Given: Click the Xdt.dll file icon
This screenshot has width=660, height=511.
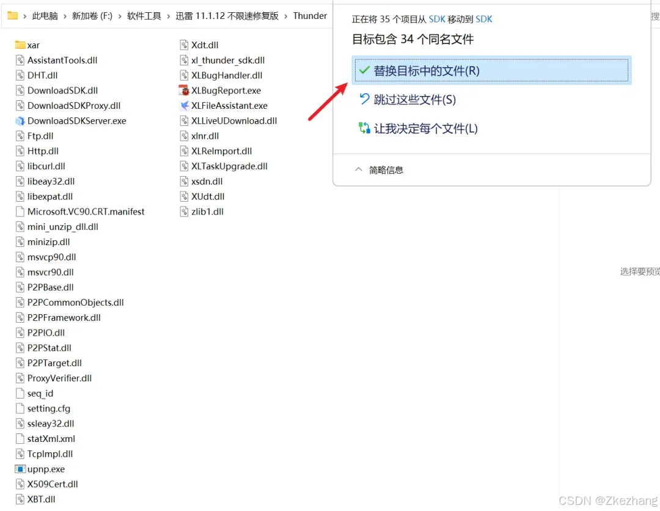Looking at the screenshot, I should (184, 45).
